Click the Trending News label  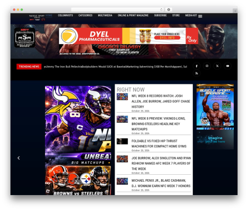pos(29,67)
